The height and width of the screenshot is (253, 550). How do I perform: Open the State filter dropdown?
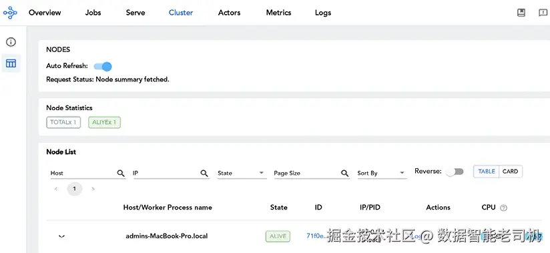click(x=242, y=173)
